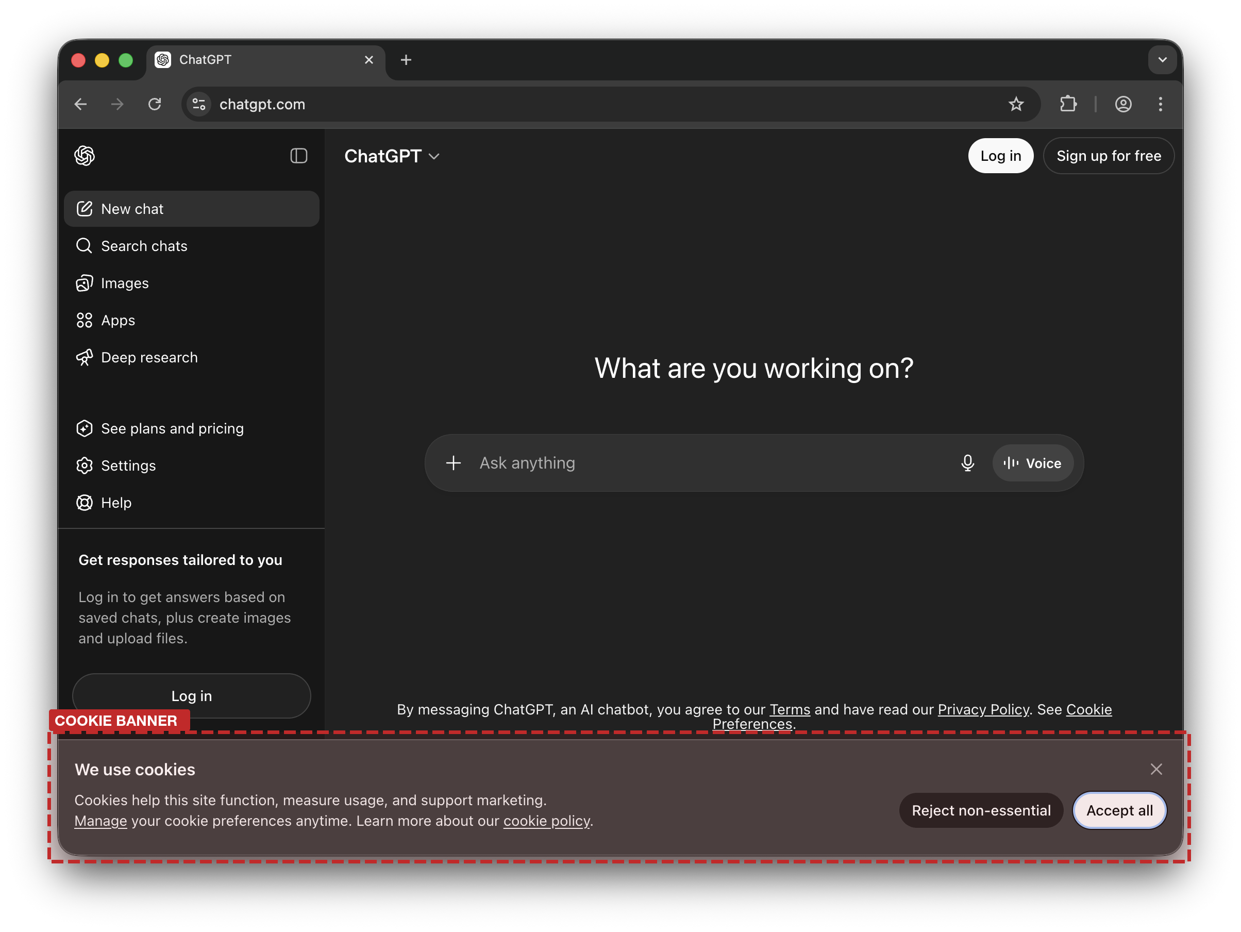
Task: Open the browser Extensions icon
Action: pyautogui.click(x=1068, y=104)
